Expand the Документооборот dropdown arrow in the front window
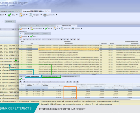 coord(43,29)
